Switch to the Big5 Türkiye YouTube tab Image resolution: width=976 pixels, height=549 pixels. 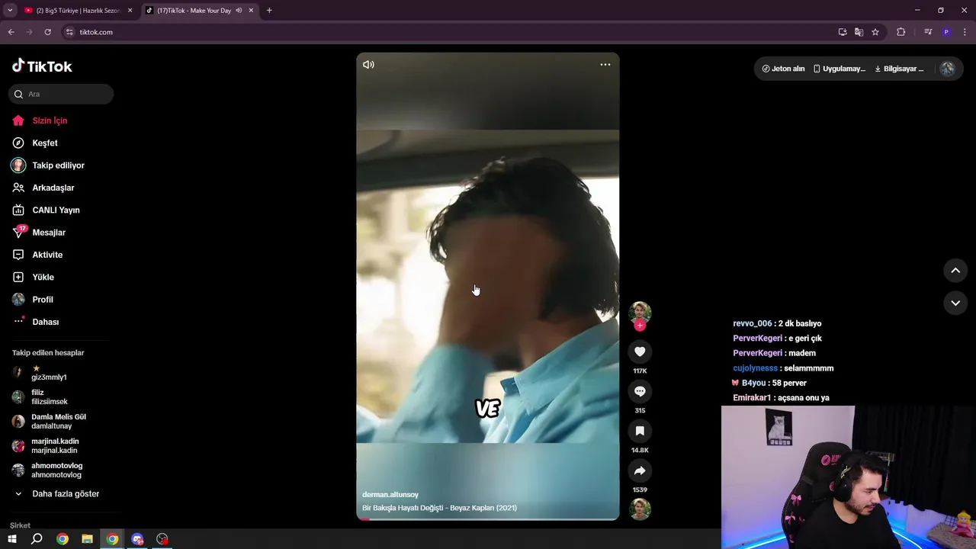pyautogui.click(x=78, y=11)
